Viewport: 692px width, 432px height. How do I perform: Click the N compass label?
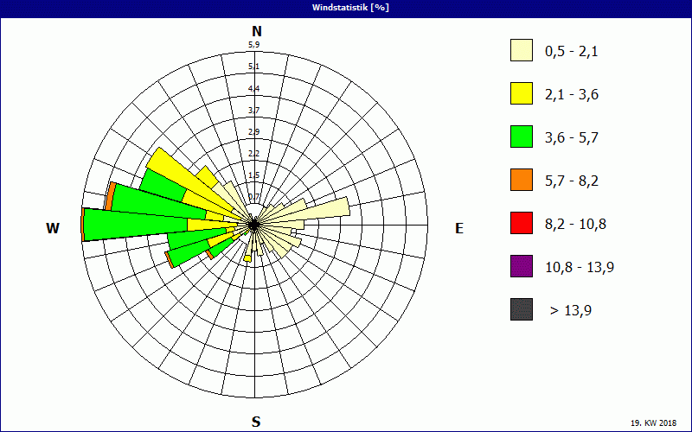[x=257, y=32]
